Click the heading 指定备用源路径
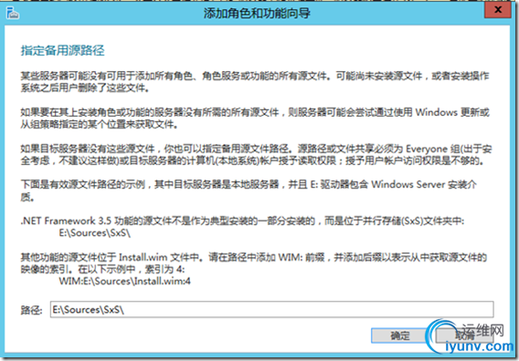 coord(62,50)
